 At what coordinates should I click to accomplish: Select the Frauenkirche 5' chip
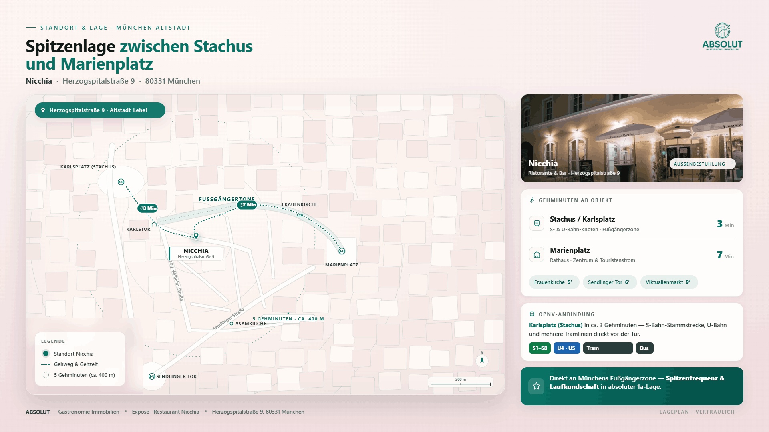point(554,282)
